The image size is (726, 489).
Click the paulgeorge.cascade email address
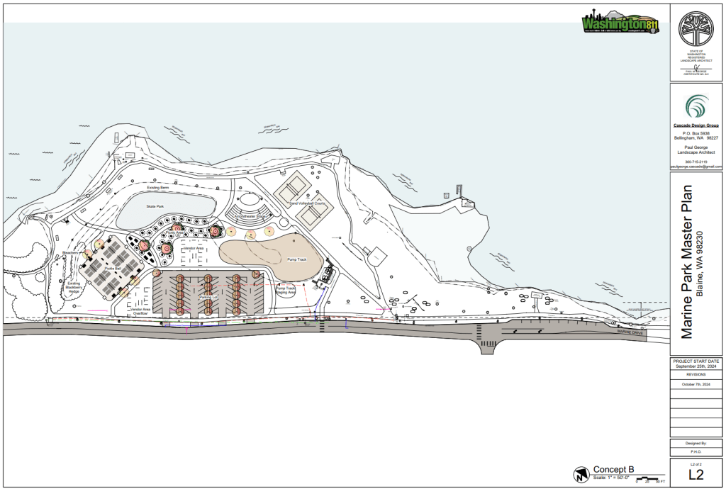[x=696, y=167]
